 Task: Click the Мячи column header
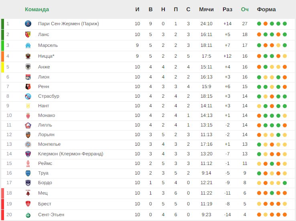coord(206,9)
